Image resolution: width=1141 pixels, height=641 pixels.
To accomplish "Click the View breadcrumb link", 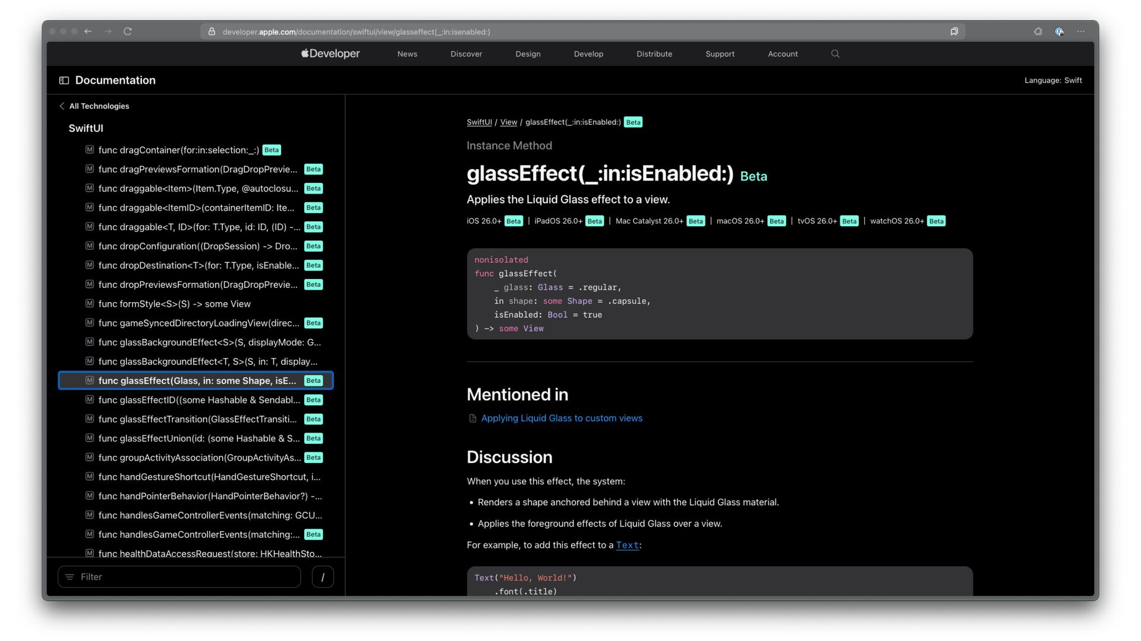I will tap(509, 122).
